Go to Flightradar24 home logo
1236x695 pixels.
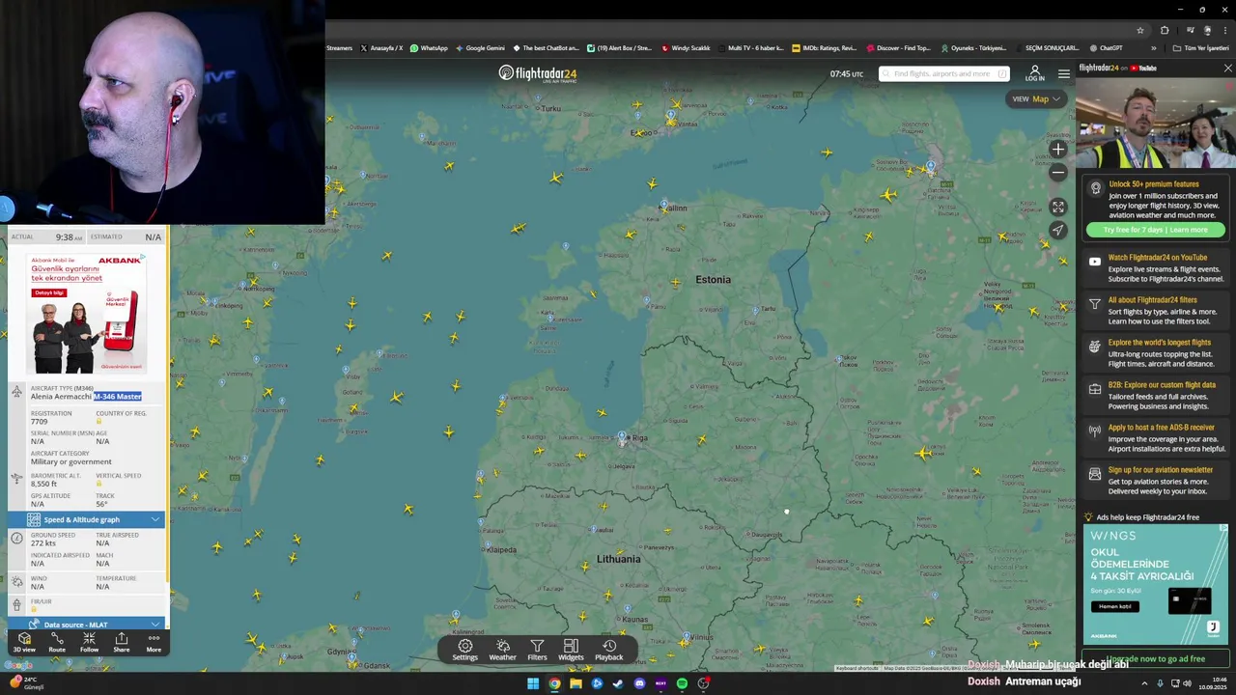(538, 73)
